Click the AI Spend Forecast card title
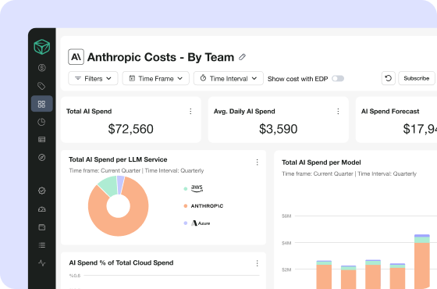This screenshot has width=437, height=289. tap(390, 111)
